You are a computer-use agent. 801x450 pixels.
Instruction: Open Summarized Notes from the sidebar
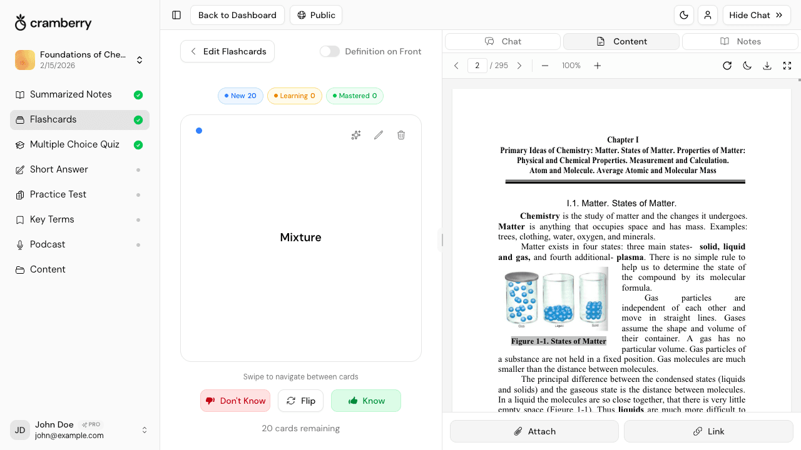[70, 94]
